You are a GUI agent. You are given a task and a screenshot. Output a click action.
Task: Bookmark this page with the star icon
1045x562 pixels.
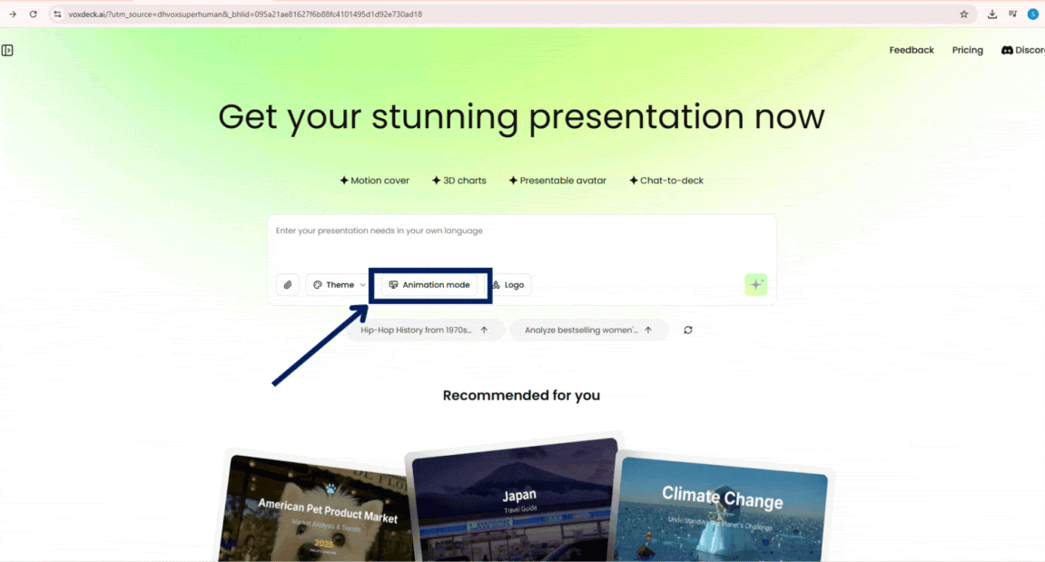click(963, 14)
